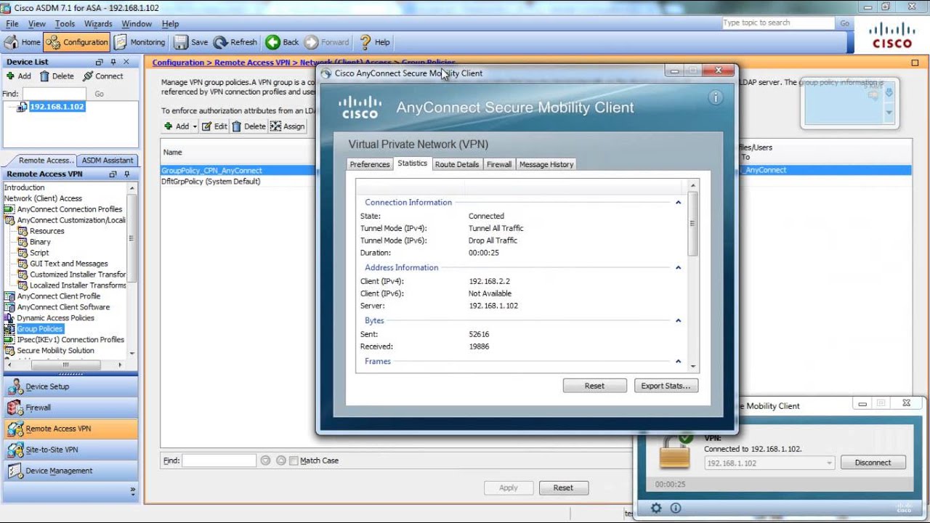Open IPsec(IKEv1) Connection Profiles
This screenshot has height=523, width=930.
64,340
